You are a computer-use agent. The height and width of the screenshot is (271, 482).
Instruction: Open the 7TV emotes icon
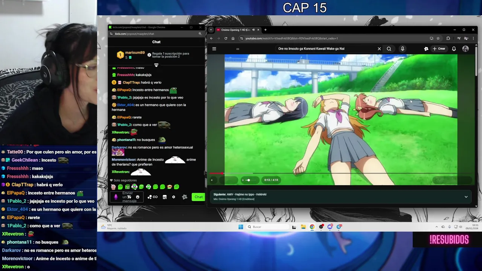click(129, 197)
